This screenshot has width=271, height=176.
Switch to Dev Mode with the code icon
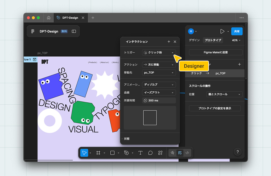coord(187,153)
